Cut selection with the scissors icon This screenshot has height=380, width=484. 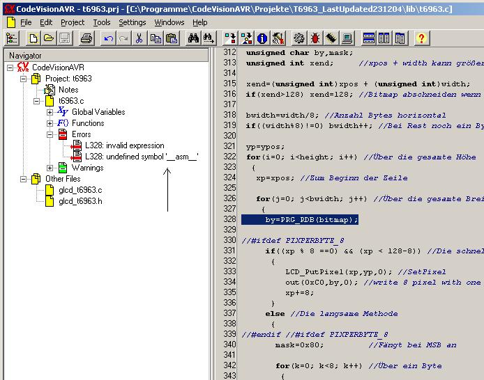pos(139,38)
